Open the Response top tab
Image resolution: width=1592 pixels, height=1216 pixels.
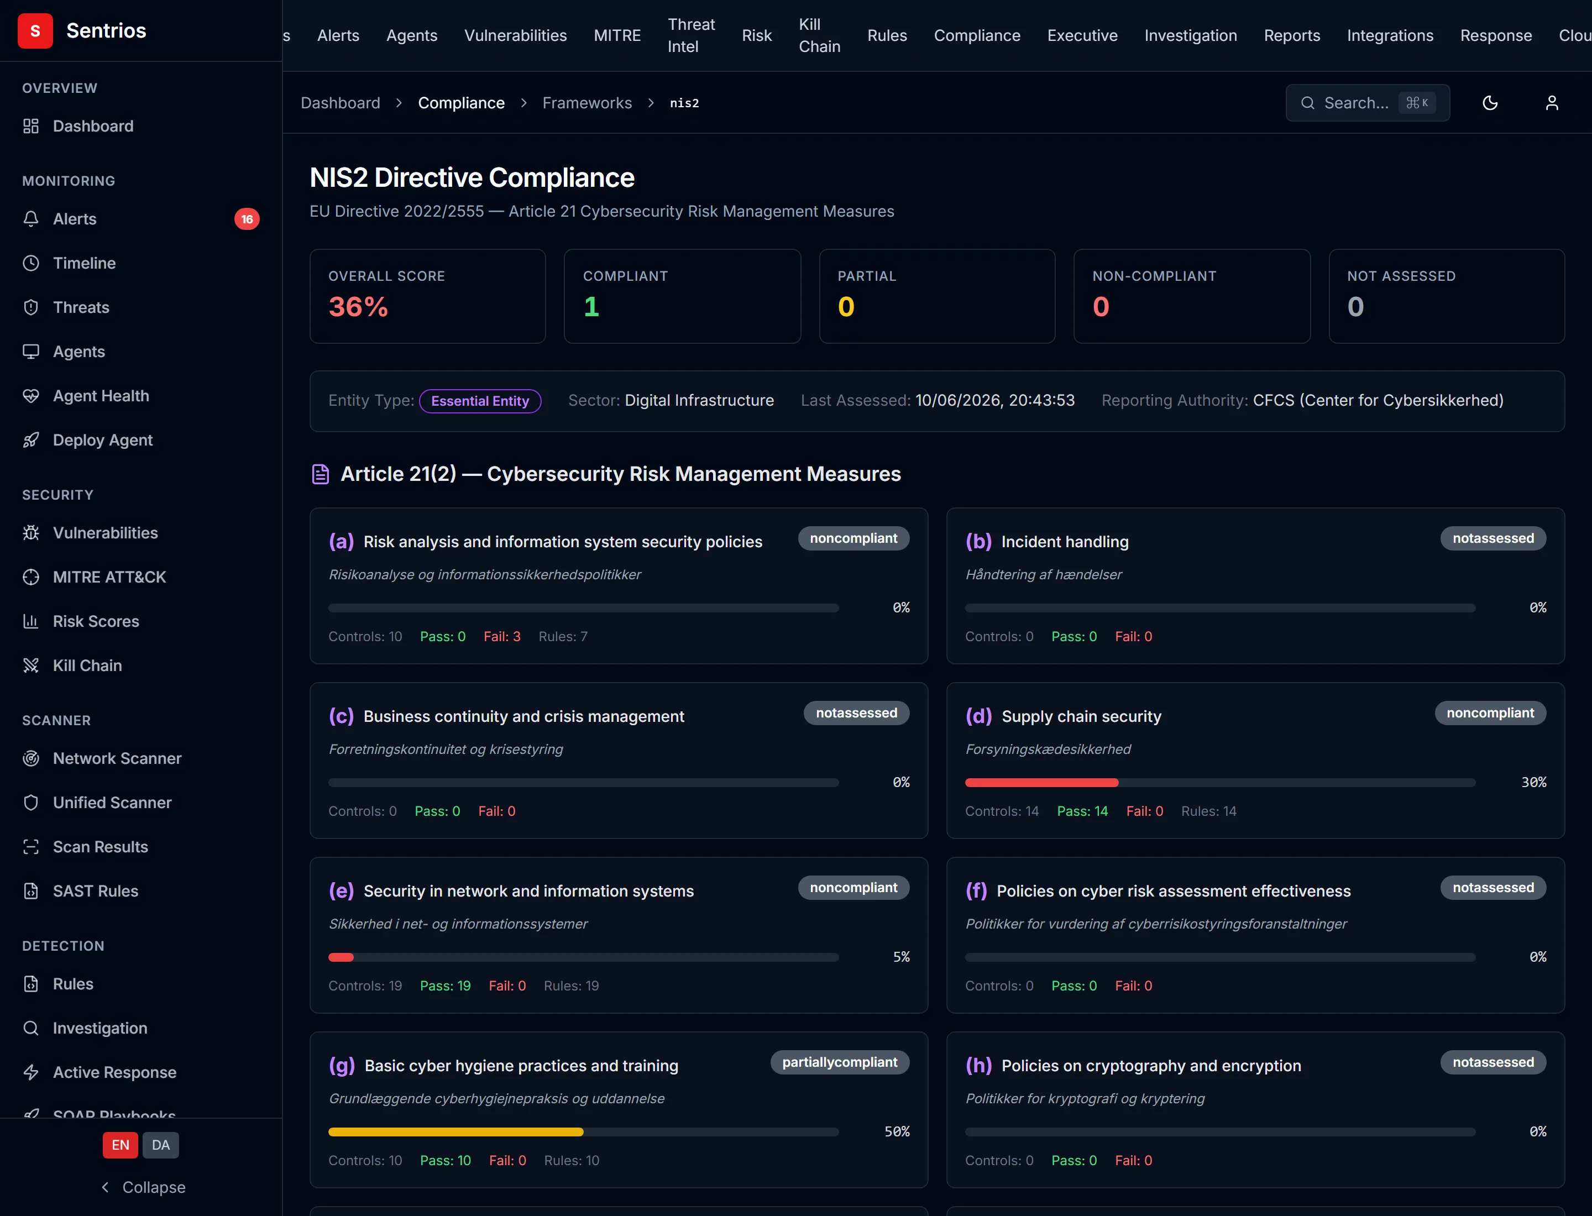pos(1496,35)
